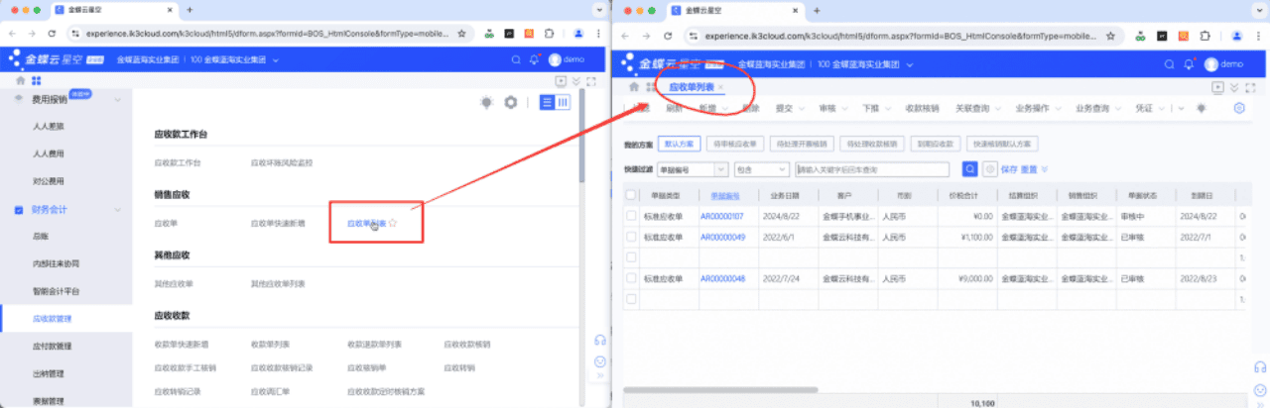
Task: Open the extensions puzzle icon in left browser
Action: 548,33
